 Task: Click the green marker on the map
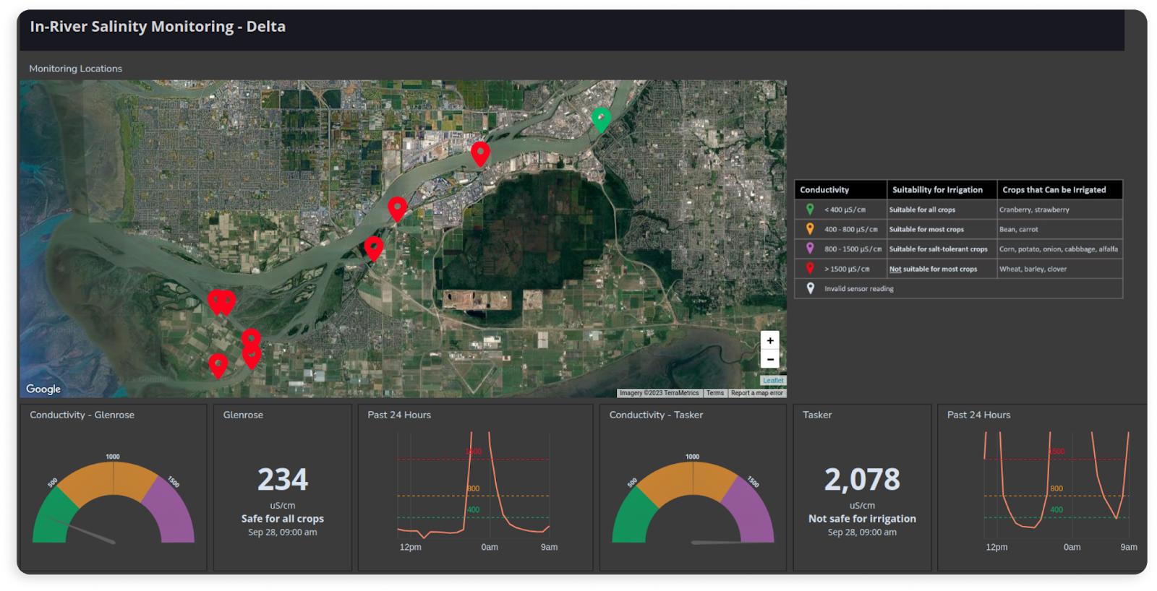[x=601, y=118]
